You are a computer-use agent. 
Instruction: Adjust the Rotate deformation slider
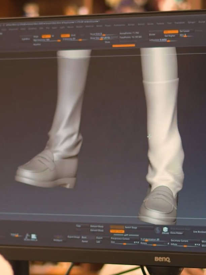pyautogui.click(x=154, y=244)
